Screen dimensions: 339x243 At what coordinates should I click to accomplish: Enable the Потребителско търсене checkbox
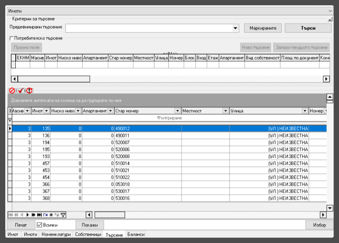click(12, 39)
